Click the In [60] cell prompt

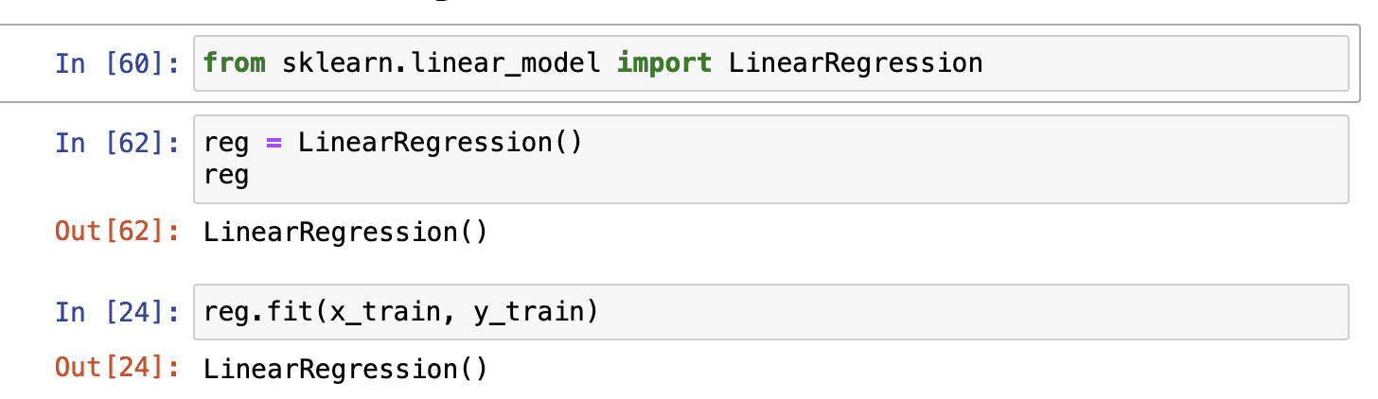(x=116, y=63)
